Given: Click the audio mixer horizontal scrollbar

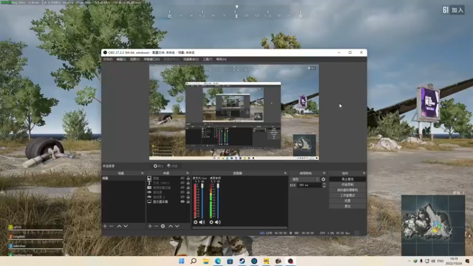Looking at the screenshot, I should (240, 228).
